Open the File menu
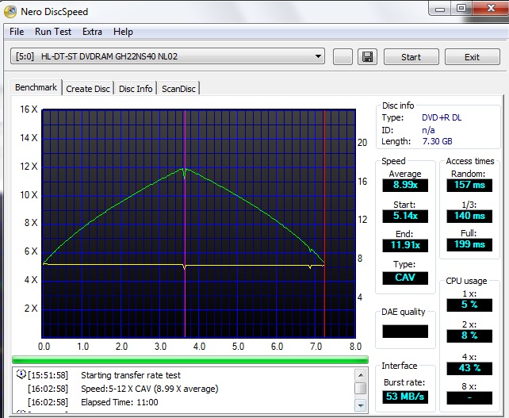Screen dimensions: 509x418 point(17,32)
